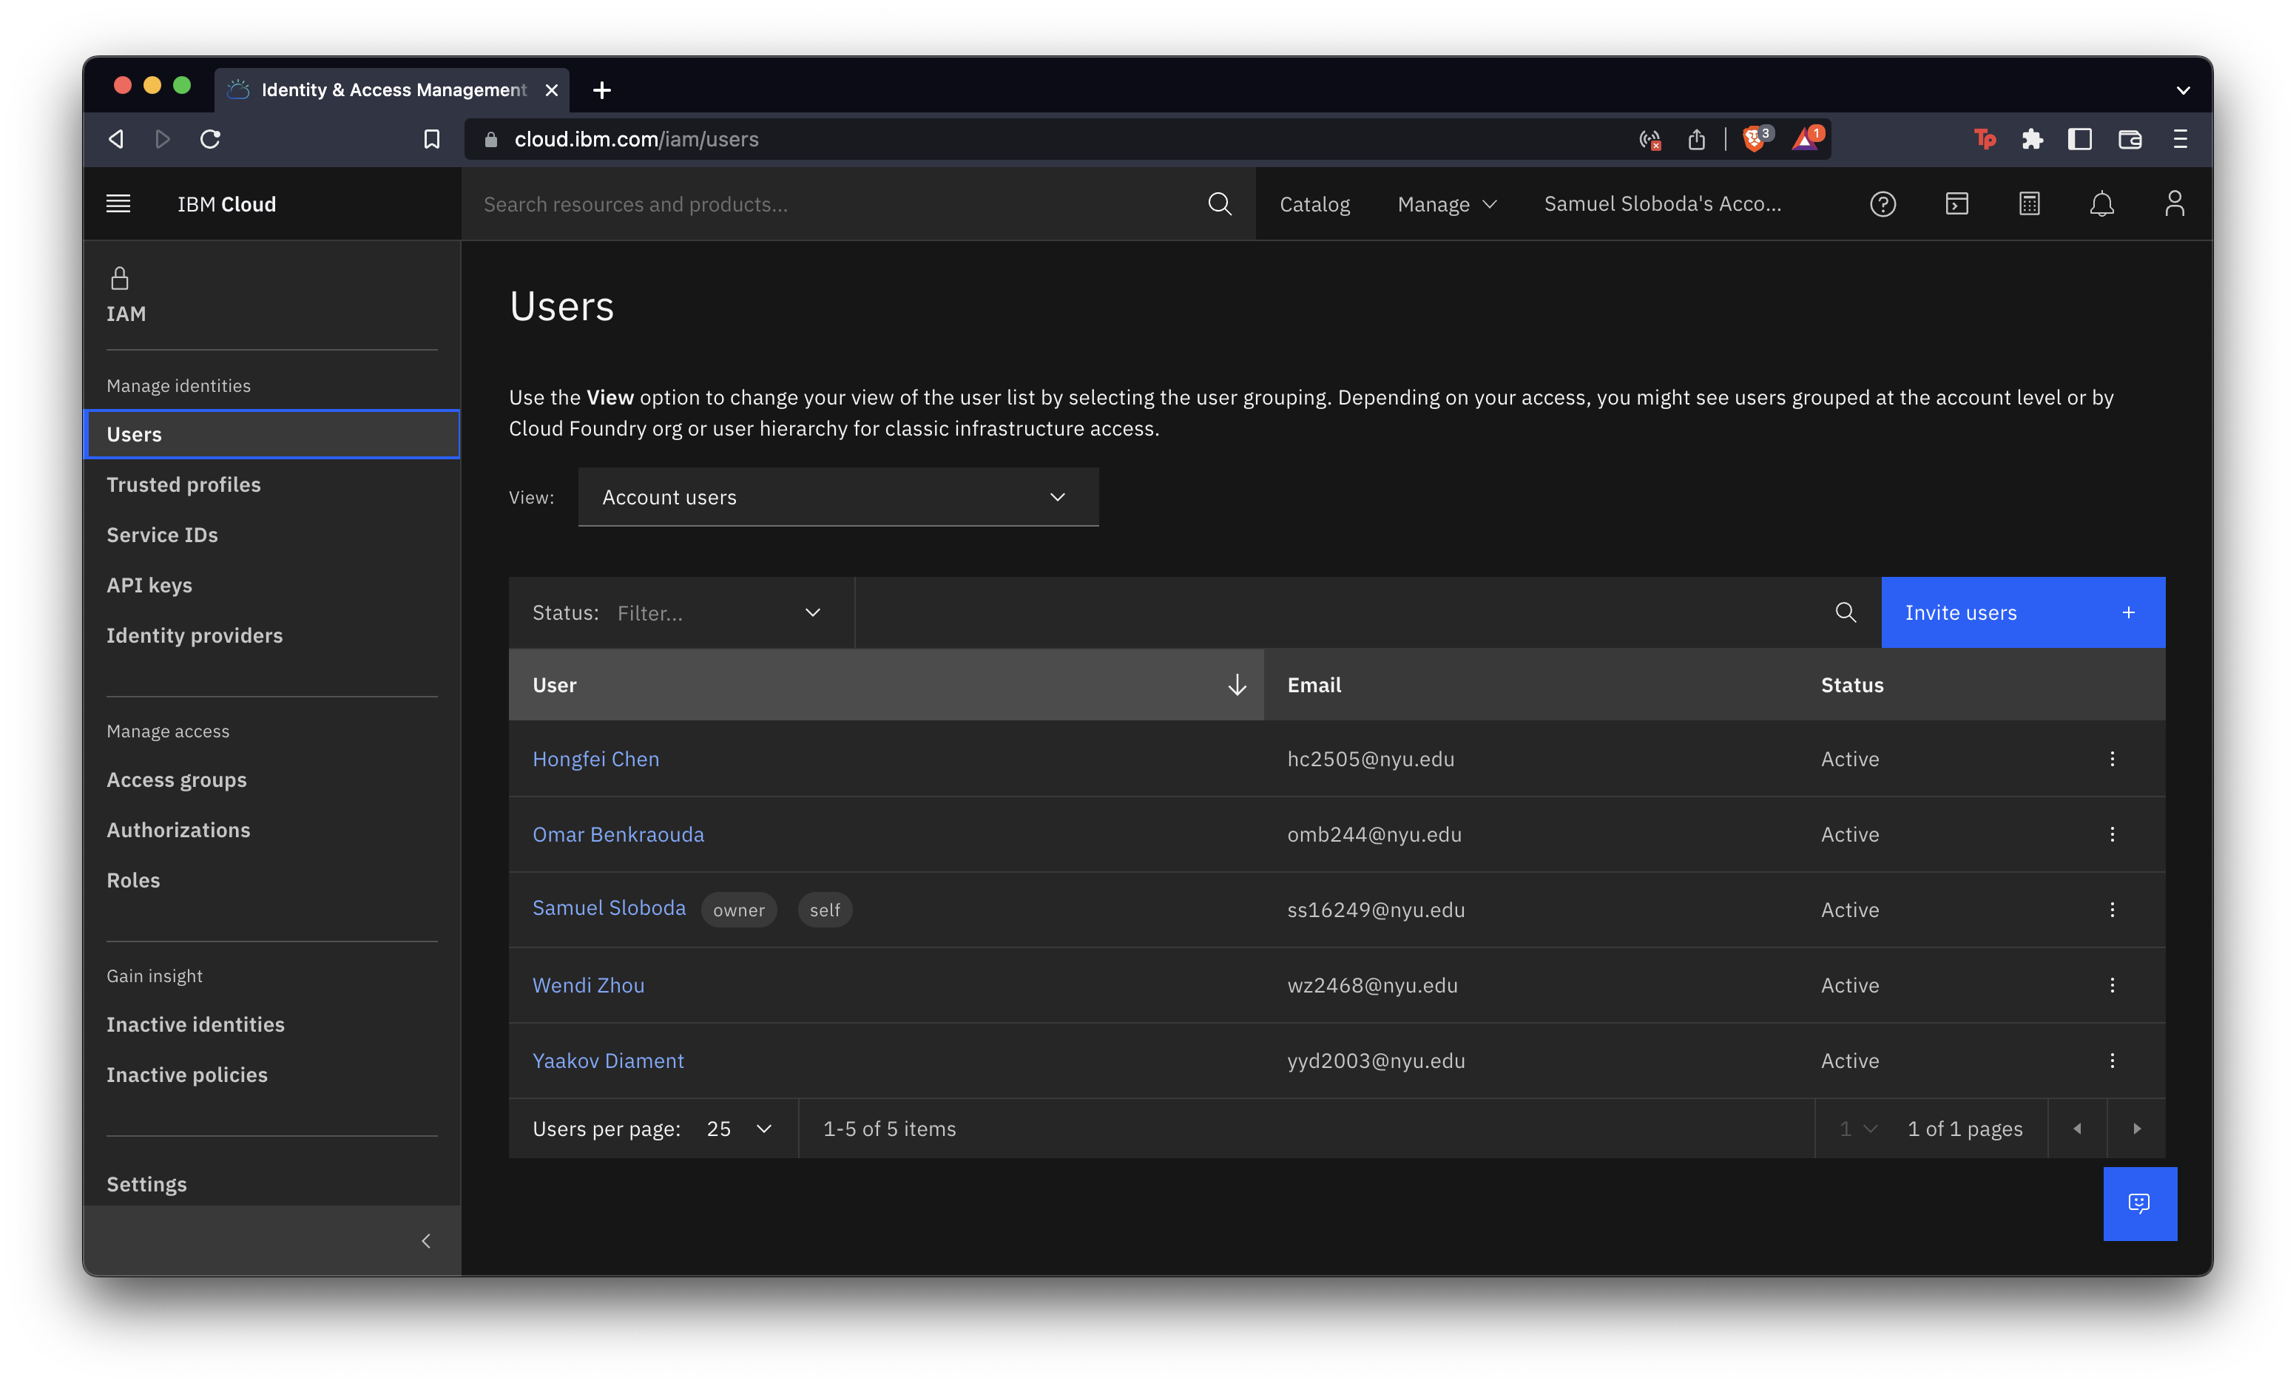
Task: Open the Account users View dropdown
Action: 838,496
